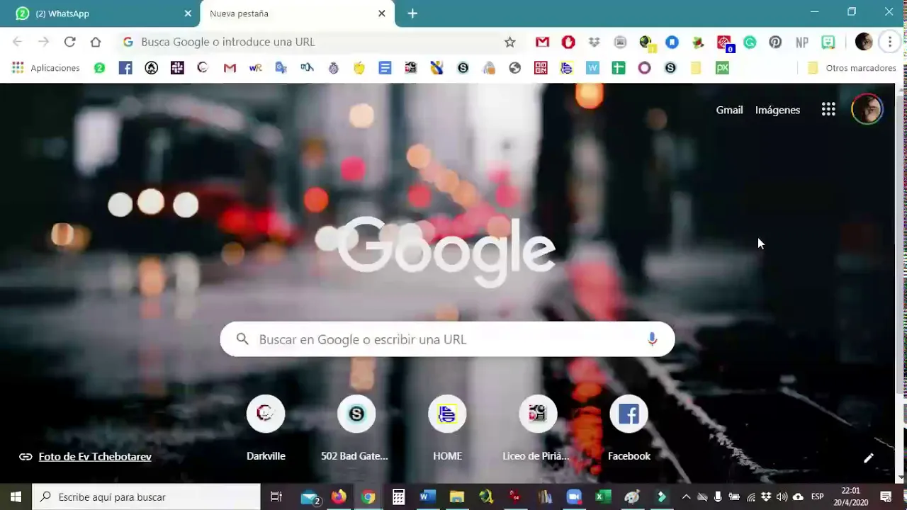Open Task View on the taskbar
Image resolution: width=907 pixels, height=510 pixels.
(x=276, y=497)
